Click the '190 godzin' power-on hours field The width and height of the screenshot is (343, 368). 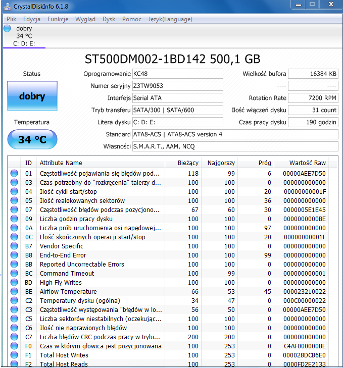(313, 122)
